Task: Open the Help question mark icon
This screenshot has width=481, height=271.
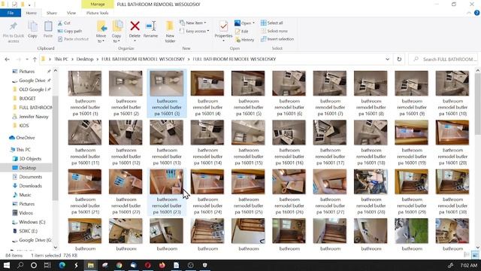Action: (476, 13)
